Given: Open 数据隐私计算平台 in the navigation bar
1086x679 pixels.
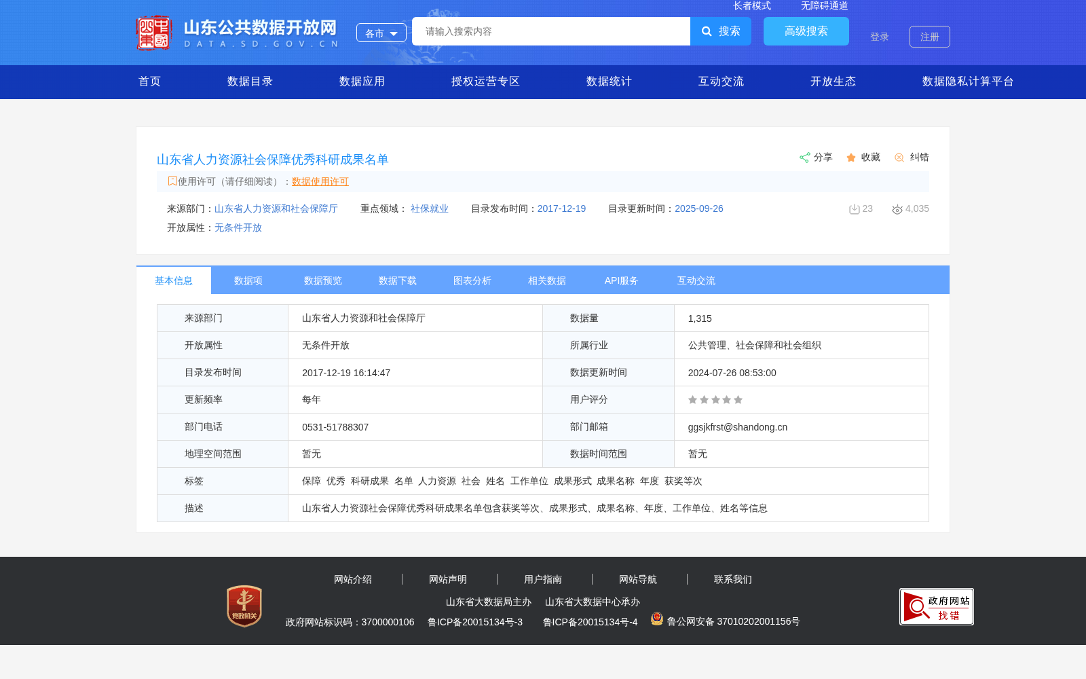Looking at the screenshot, I should [x=969, y=81].
